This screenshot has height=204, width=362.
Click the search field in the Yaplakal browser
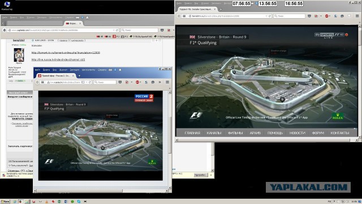(140, 30)
